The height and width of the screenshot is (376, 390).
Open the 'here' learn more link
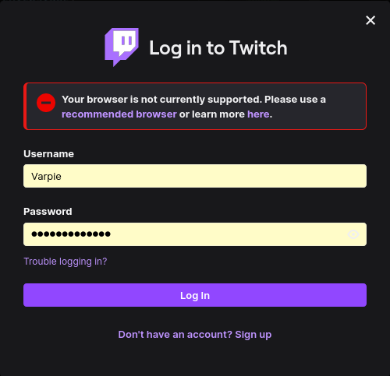258,114
